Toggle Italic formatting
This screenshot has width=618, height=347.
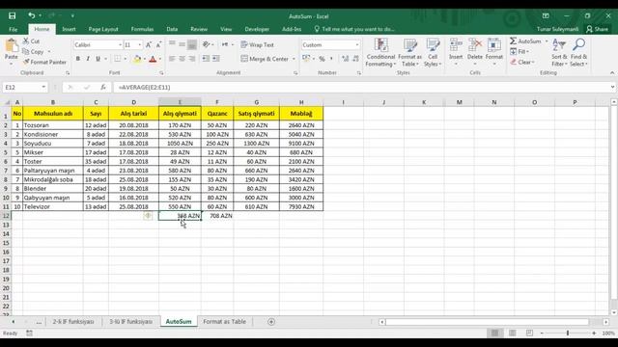(x=88, y=59)
